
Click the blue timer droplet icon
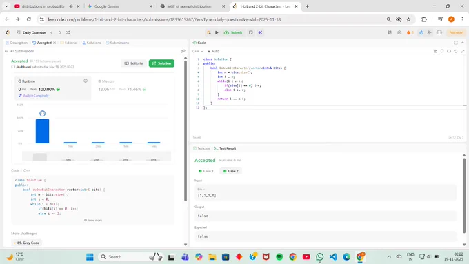click(421, 32)
